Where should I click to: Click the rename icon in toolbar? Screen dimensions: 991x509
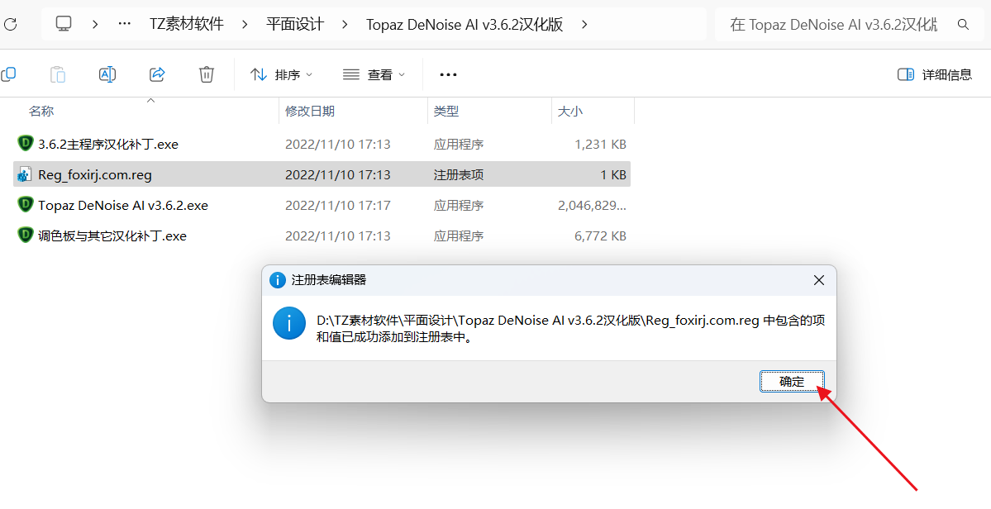(x=107, y=74)
